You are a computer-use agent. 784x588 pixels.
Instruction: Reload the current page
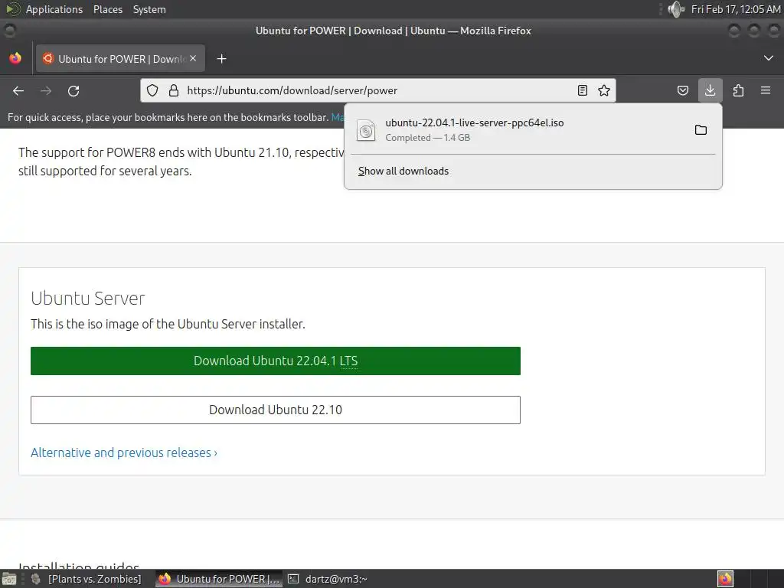73,90
